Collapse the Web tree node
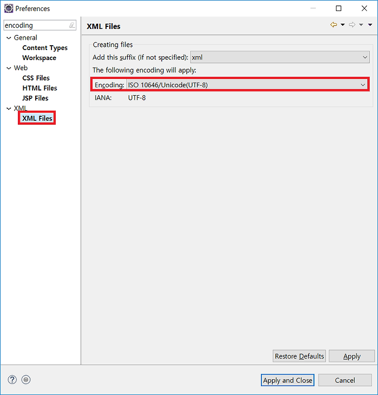 (x=9, y=68)
